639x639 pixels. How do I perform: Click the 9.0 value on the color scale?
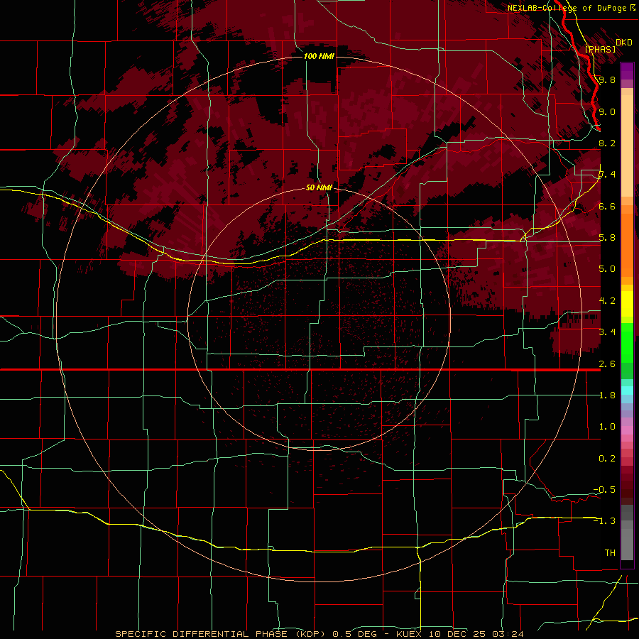[x=607, y=111]
